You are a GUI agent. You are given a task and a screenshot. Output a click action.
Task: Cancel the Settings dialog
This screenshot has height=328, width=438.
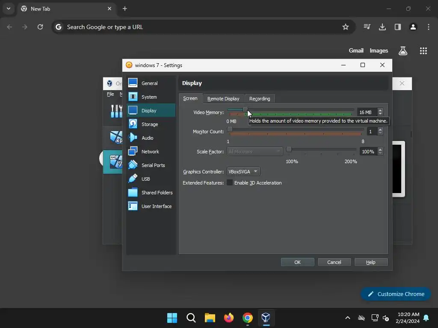(334, 262)
